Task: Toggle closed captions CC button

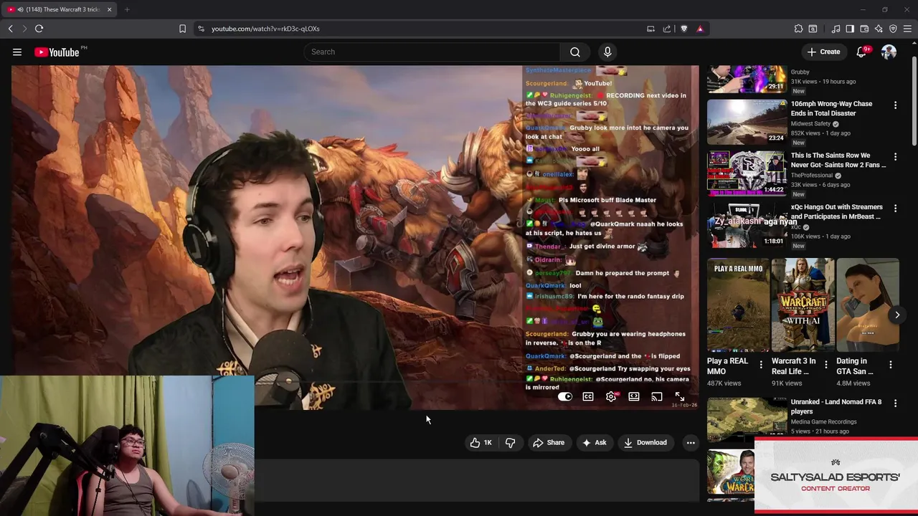Action: click(x=588, y=396)
